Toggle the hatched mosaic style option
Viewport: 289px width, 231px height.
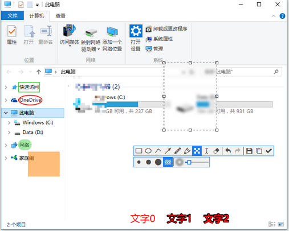168,162
